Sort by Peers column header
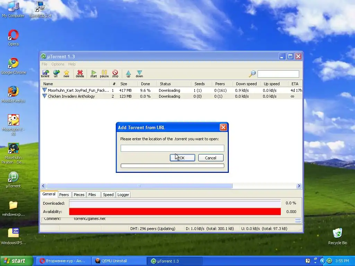 point(222,84)
